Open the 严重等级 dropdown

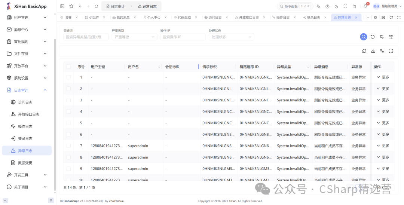(x=135, y=37)
